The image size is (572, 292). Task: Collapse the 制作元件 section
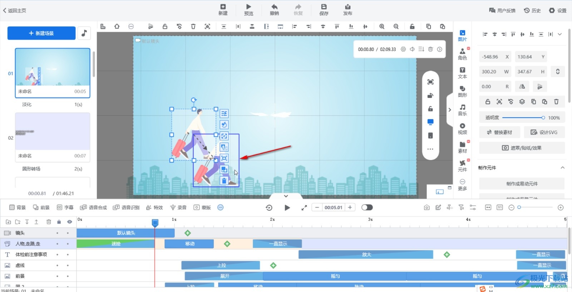pos(562,168)
